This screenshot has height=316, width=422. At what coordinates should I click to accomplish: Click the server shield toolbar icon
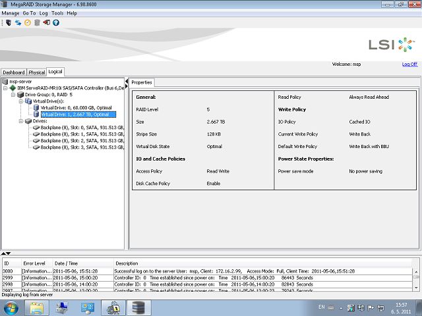click(x=9, y=23)
